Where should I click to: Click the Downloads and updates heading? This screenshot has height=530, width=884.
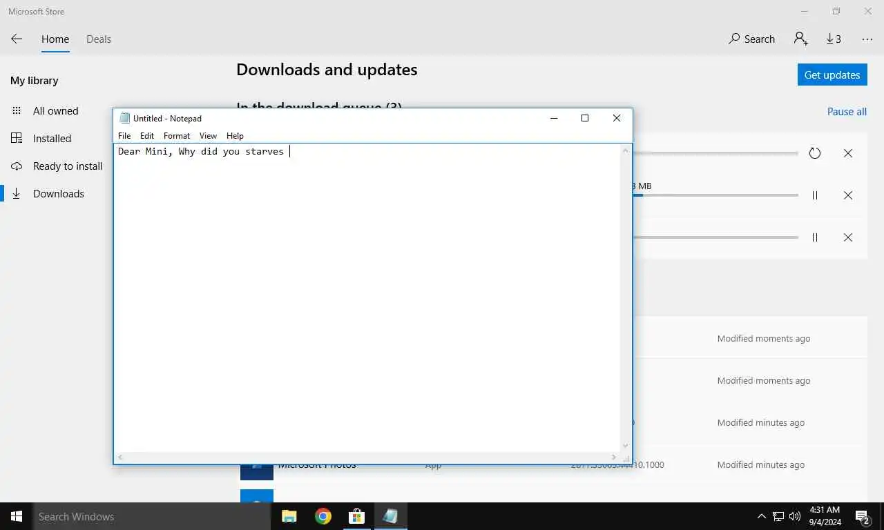tap(327, 70)
